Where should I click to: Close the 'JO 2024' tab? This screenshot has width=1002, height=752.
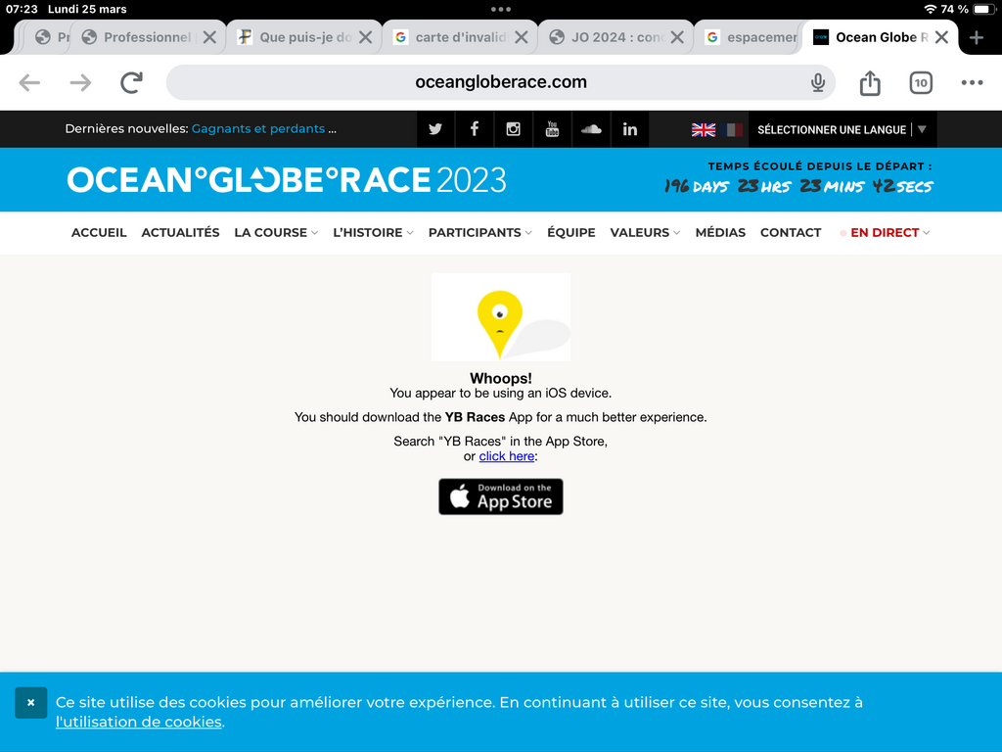click(677, 38)
